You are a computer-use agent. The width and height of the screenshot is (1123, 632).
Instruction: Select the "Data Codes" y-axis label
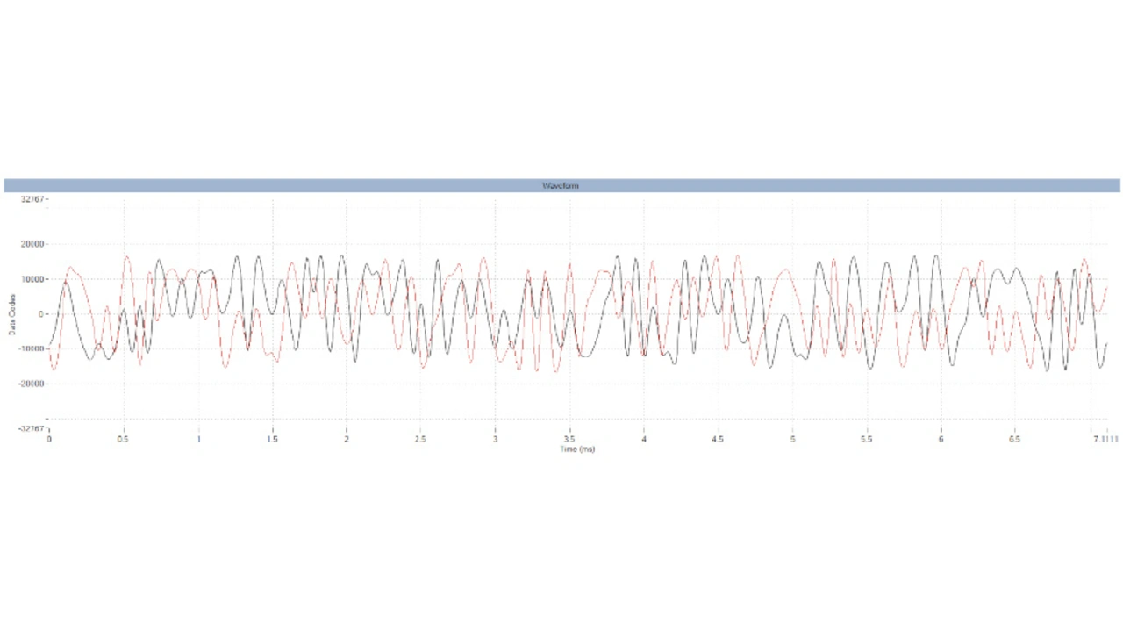pyautogui.click(x=12, y=314)
